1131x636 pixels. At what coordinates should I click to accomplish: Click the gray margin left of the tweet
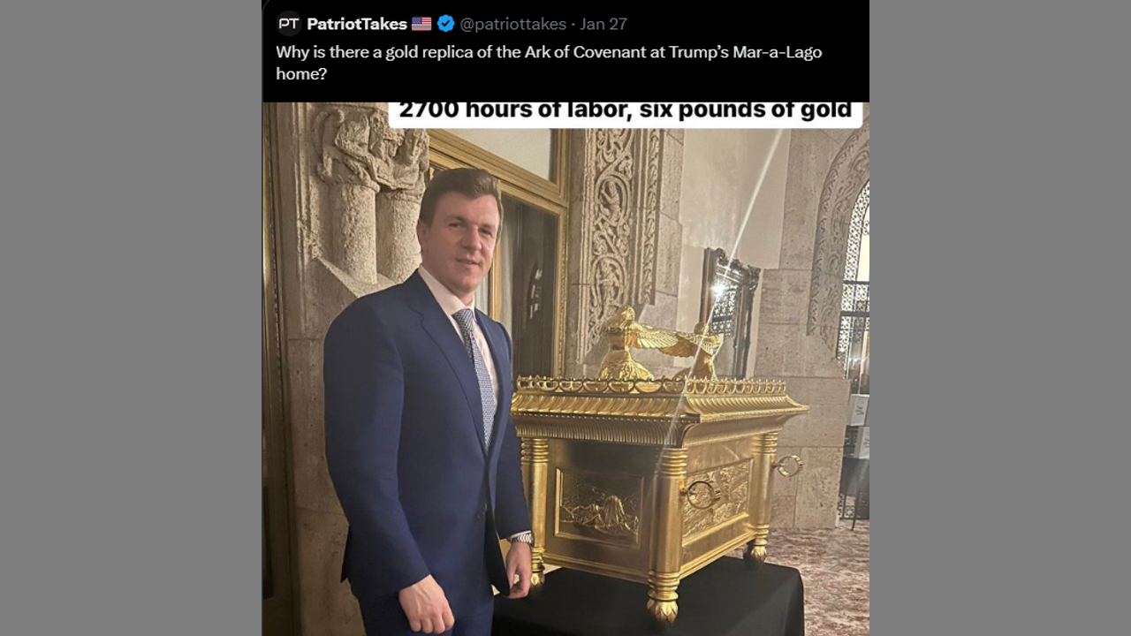click(x=131, y=318)
